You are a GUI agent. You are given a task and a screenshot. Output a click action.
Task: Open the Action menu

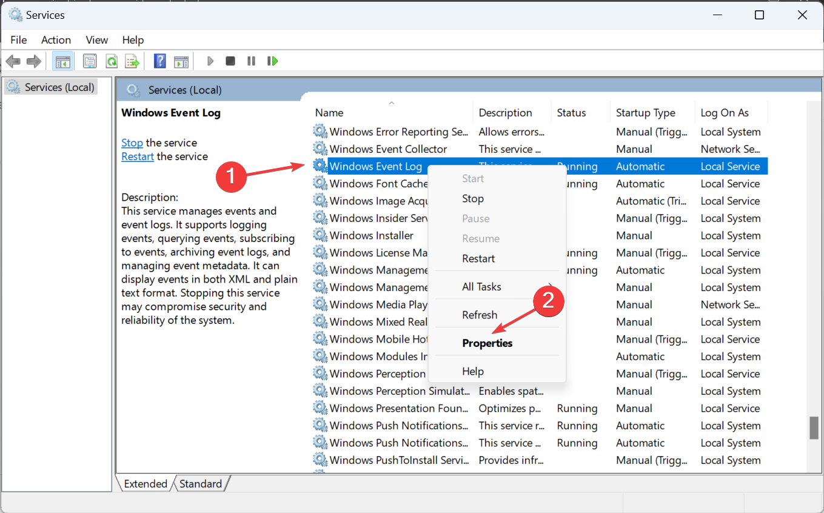56,40
